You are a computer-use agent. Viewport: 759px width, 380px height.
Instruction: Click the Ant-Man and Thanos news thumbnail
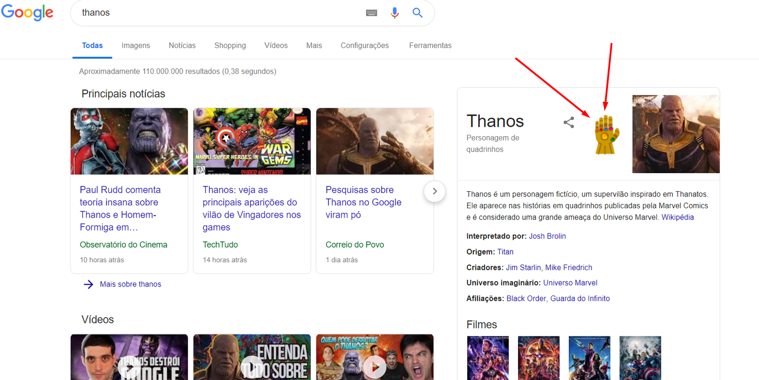click(129, 141)
